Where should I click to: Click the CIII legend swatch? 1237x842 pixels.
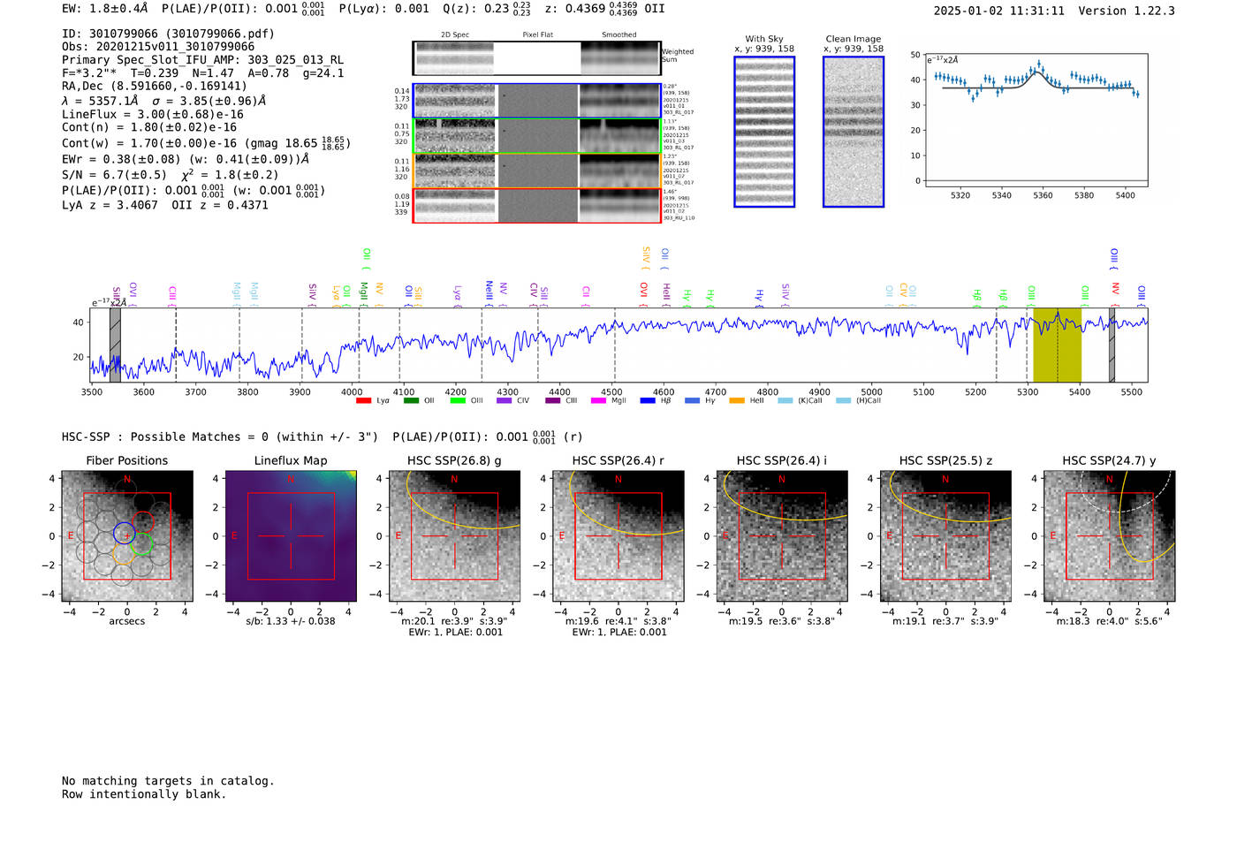(553, 401)
